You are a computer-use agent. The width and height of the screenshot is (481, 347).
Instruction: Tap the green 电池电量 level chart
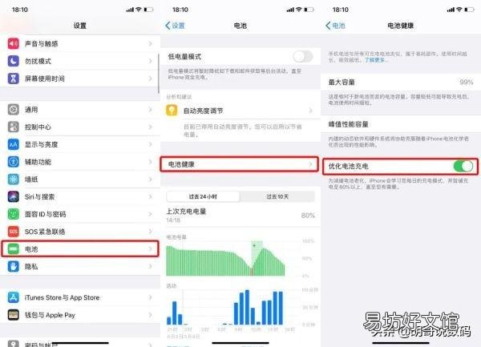(225, 259)
